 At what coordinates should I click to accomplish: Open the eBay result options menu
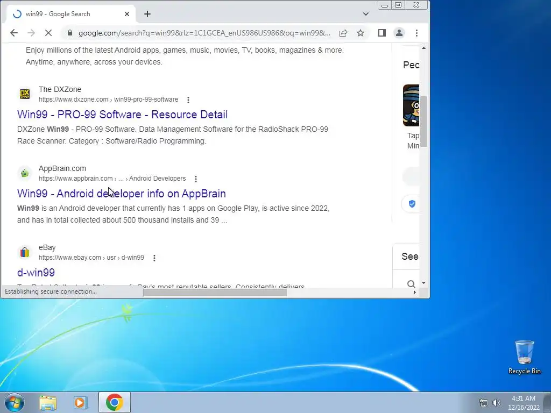154,258
